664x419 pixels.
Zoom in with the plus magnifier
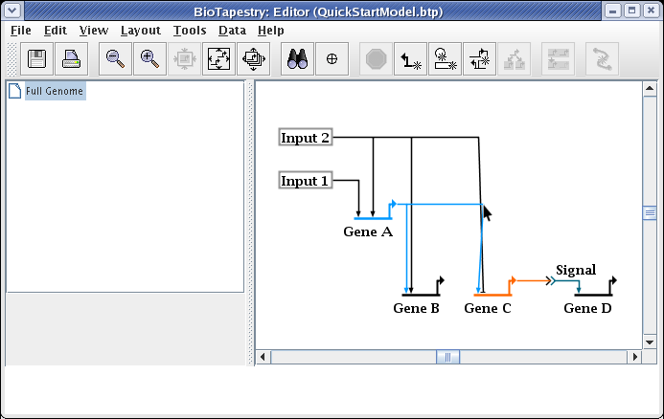149,59
